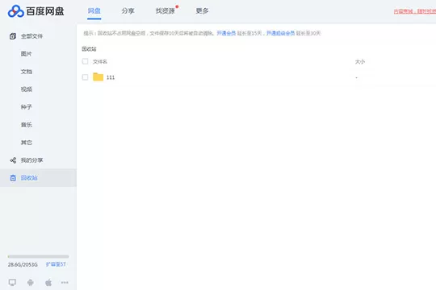Image resolution: width=436 pixels, height=290 pixels.
Task: Click the Android client icon
Action: point(31,283)
